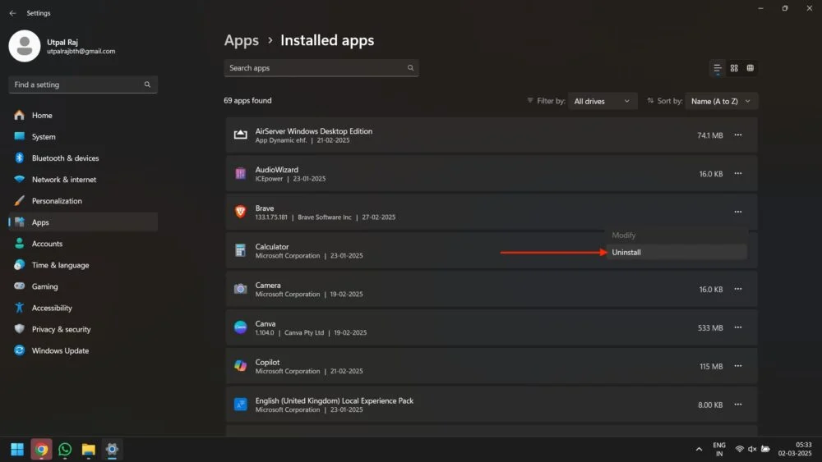Viewport: 822px width, 462px height.
Task: Open Bluetooth & devices settings
Action: click(x=83, y=158)
